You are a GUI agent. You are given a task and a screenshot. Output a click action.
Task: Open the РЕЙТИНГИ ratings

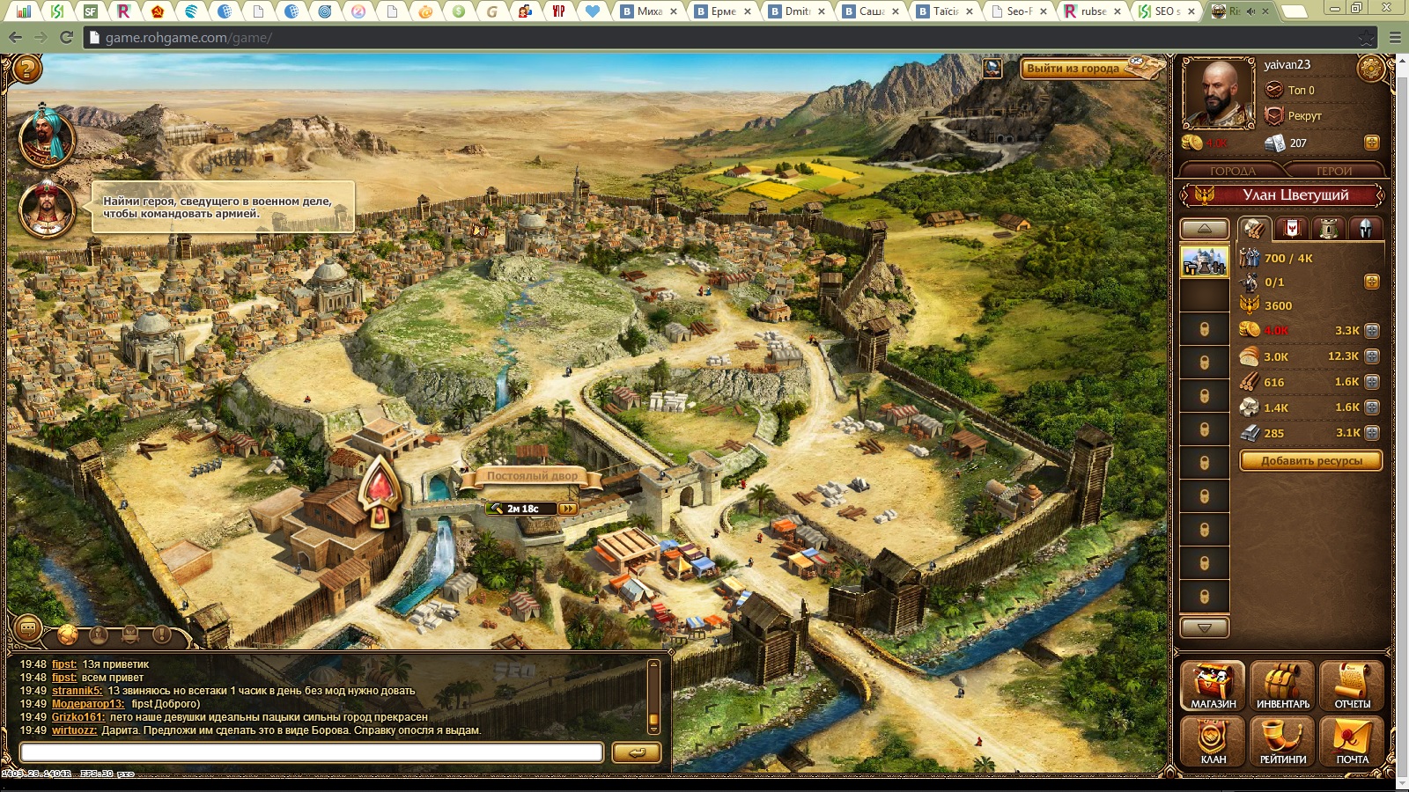[1283, 741]
